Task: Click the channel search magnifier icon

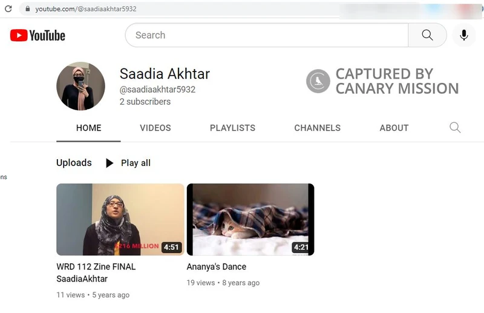Action: coord(455,127)
